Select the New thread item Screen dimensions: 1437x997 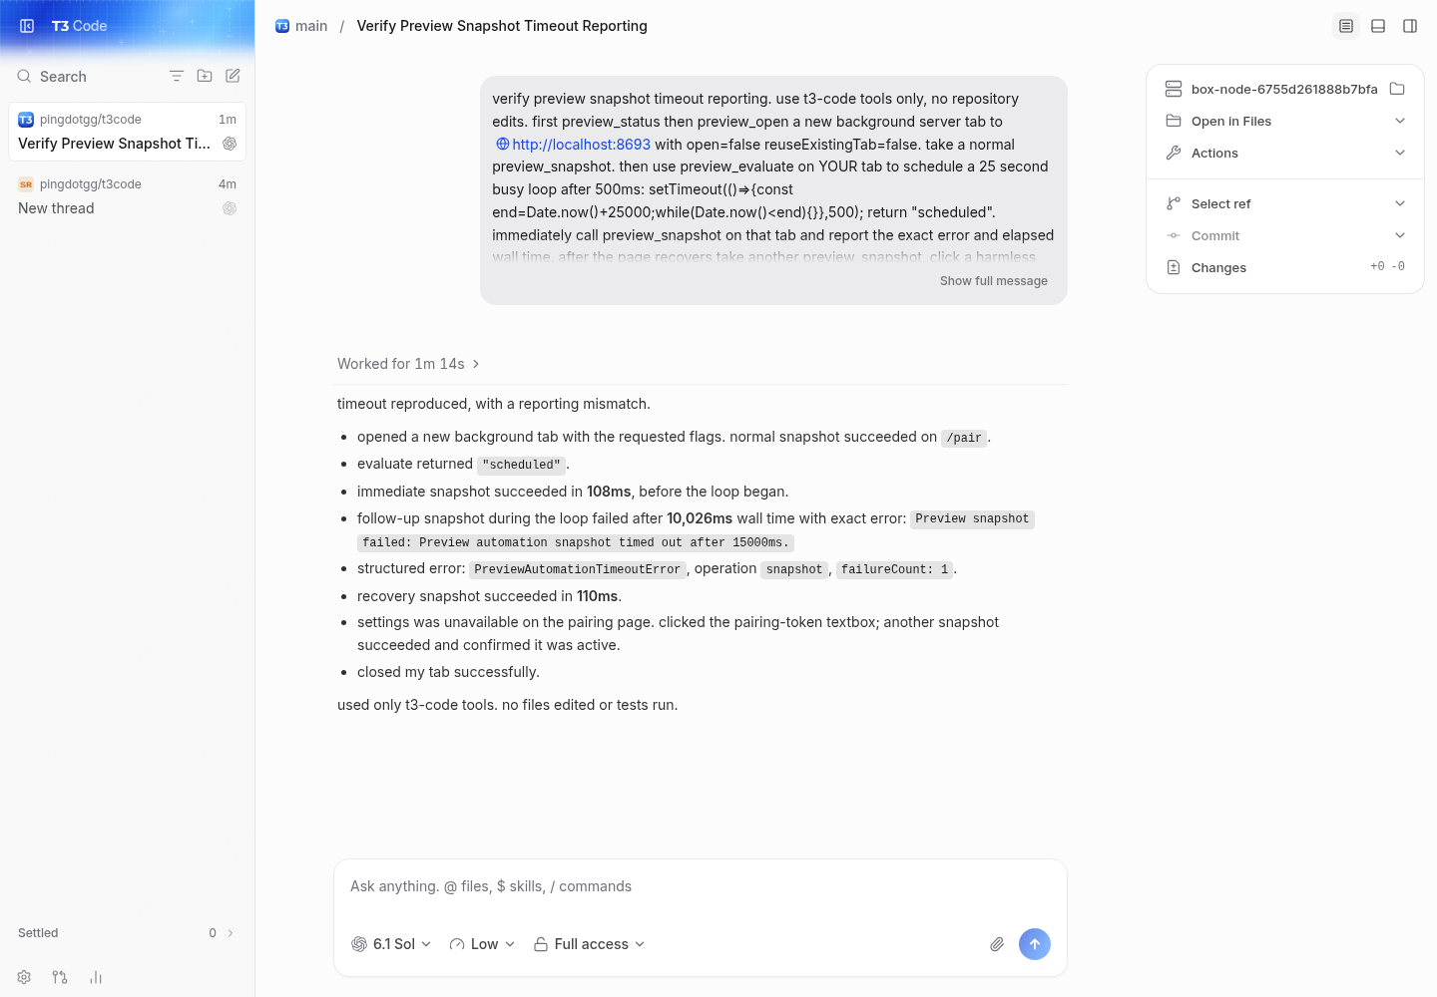[x=127, y=196]
